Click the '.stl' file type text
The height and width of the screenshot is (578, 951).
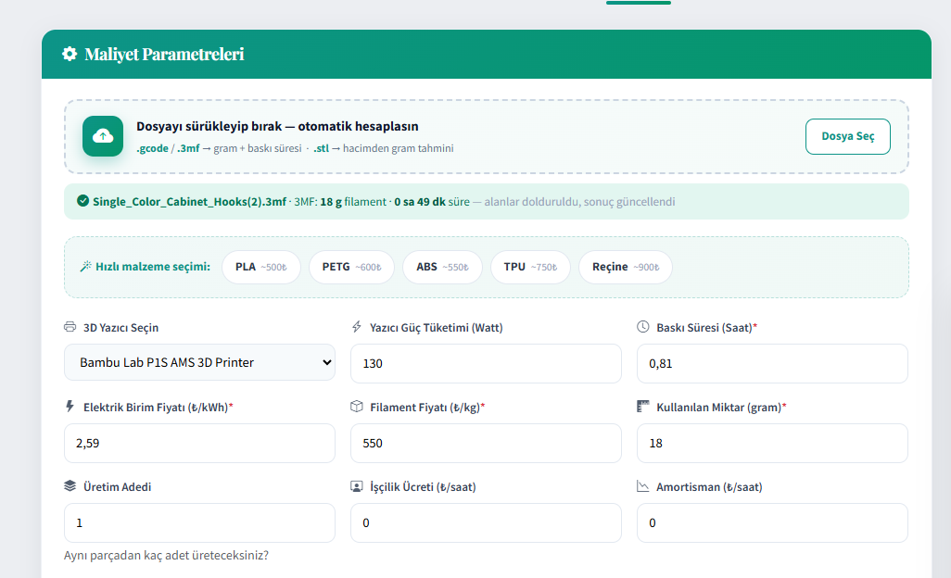pyautogui.click(x=321, y=148)
